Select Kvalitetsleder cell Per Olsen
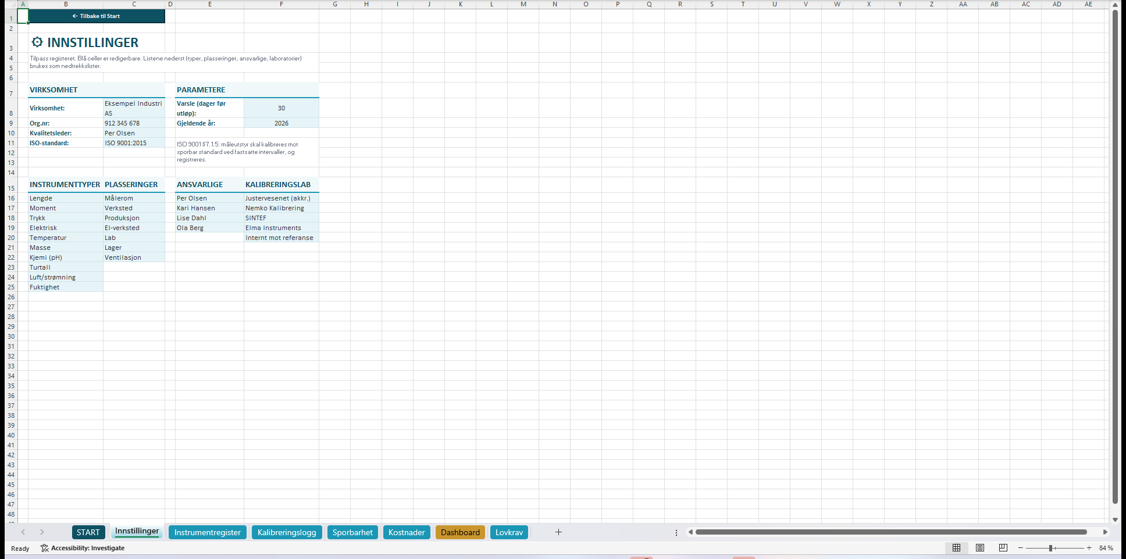The width and height of the screenshot is (1126, 559). point(134,133)
